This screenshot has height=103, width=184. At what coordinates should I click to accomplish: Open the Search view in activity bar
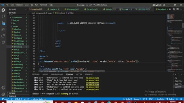coord(3,16)
